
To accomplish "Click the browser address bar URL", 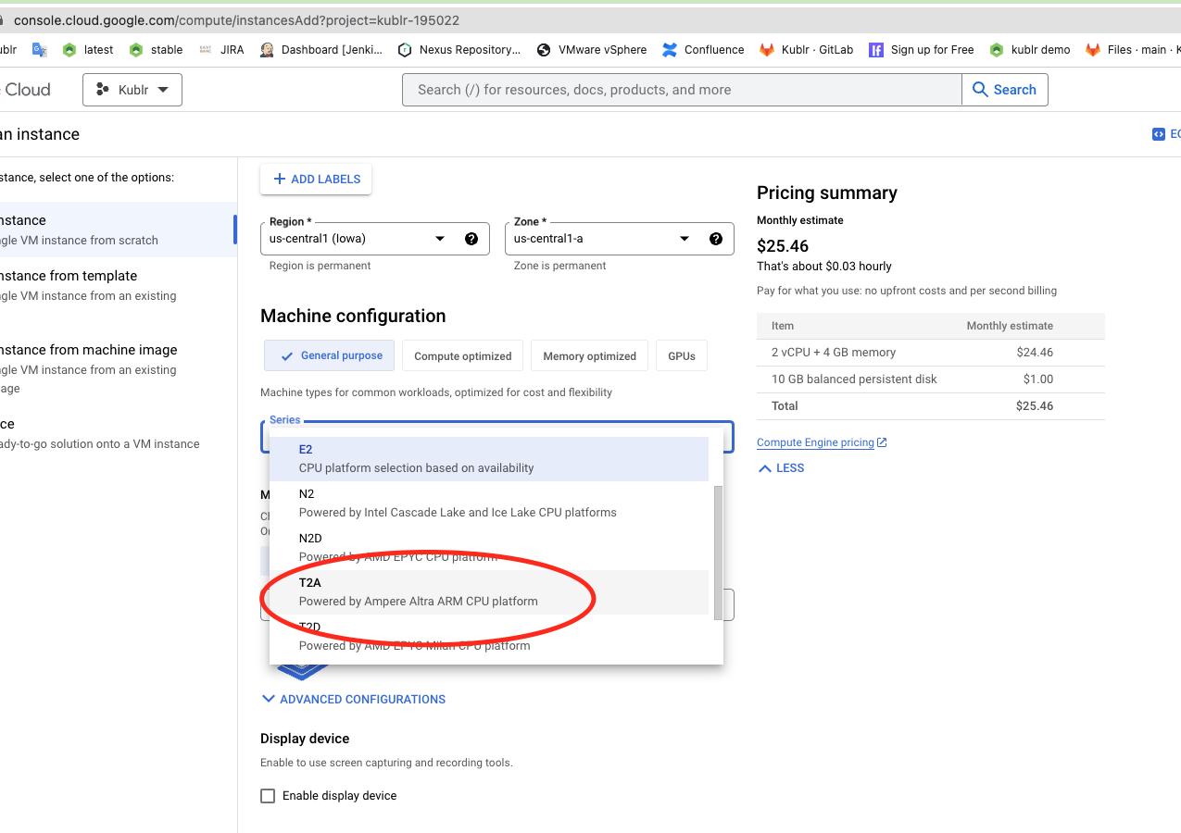I will [236, 19].
